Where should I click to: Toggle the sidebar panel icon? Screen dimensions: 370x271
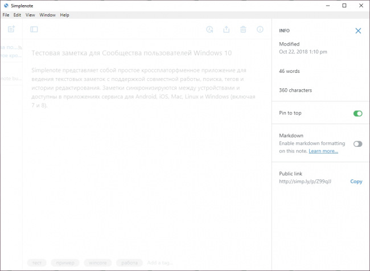(34, 29)
